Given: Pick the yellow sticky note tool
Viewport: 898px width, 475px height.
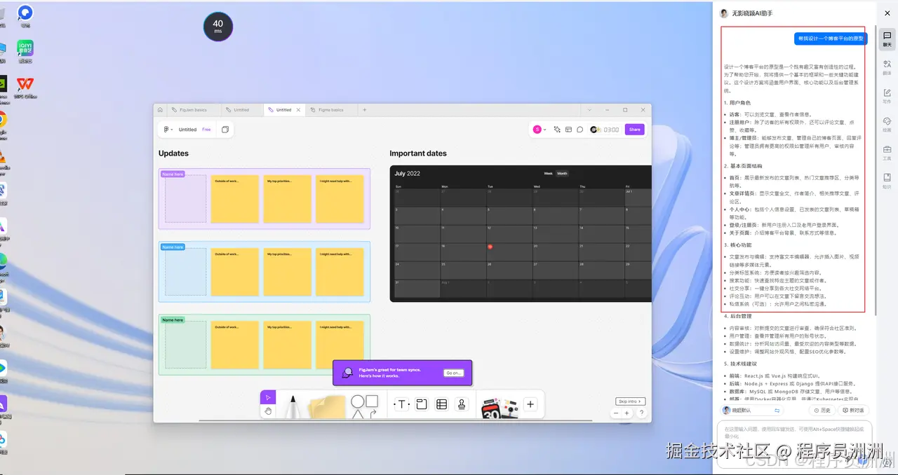Looking at the screenshot, I should (x=327, y=408).
